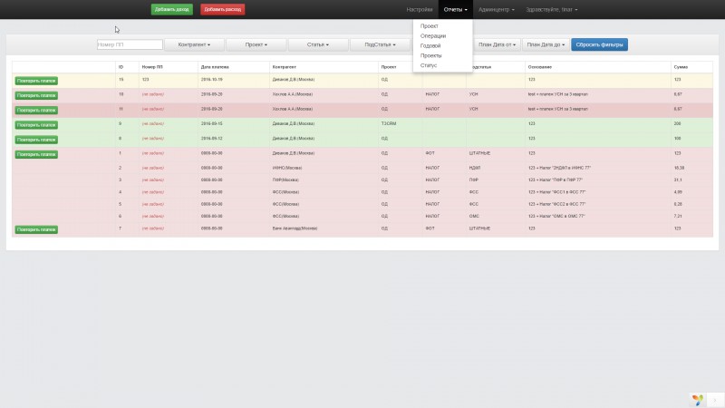The image size is (725, 408).
Task: Open the План Дата до dropdown
Action: tap(546, 44)
